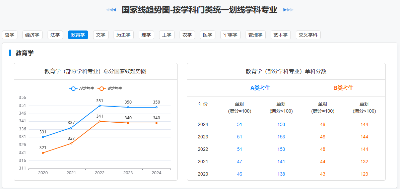This screenshot has width=400, height=189.
Task: Select the 医学 tab
Action: [x=207, y=35]
